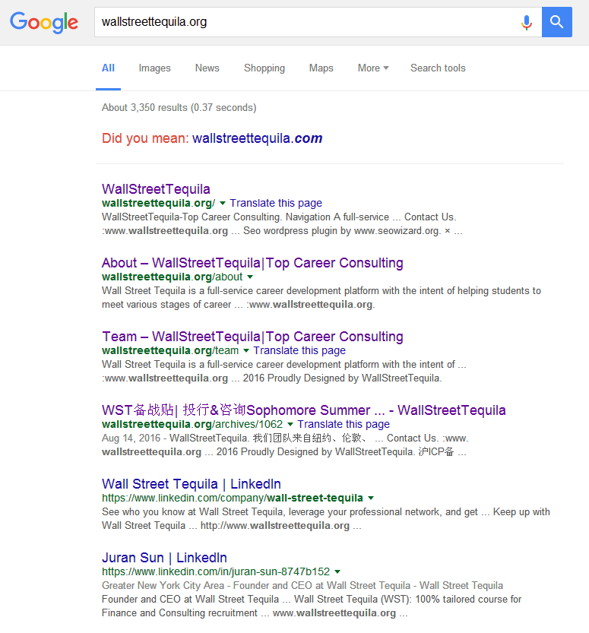Expand the arrow beside linkedin.com/in/juran-sun URL
The width and height of the screenshot is (589, 633).
point(337,571)
